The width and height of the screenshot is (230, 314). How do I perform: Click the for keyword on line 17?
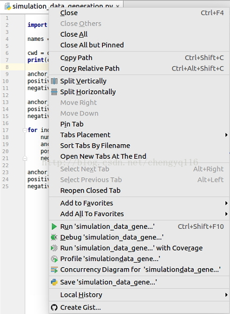pyautogui.click(x=32, y=130)
